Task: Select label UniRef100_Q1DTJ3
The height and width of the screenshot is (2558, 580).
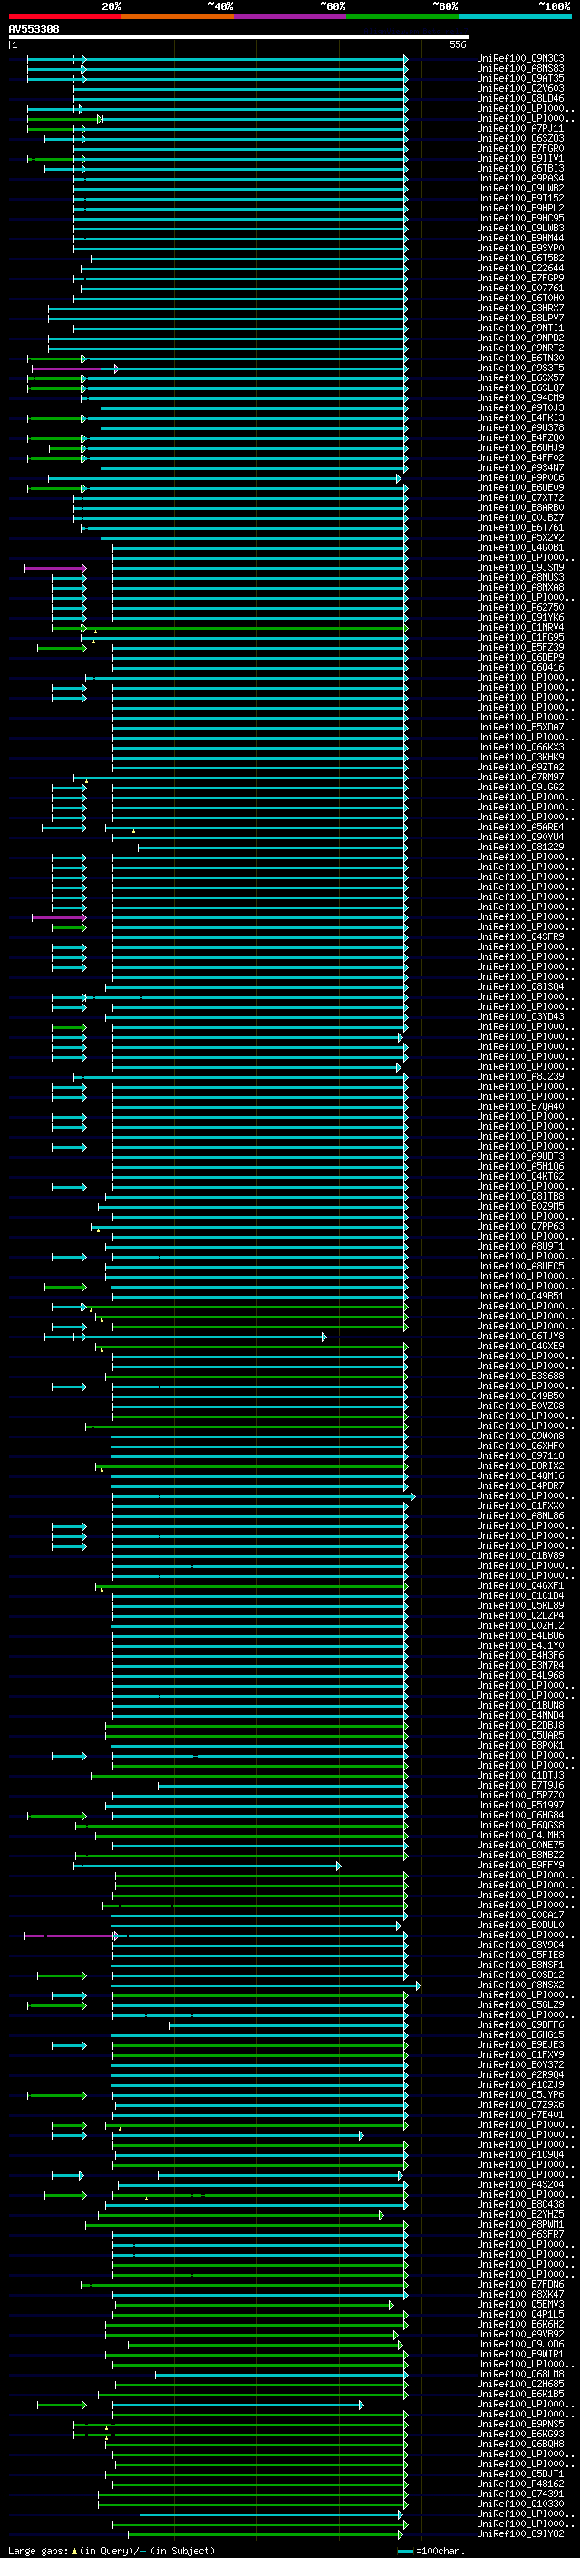Action: tap(520, 1776)
